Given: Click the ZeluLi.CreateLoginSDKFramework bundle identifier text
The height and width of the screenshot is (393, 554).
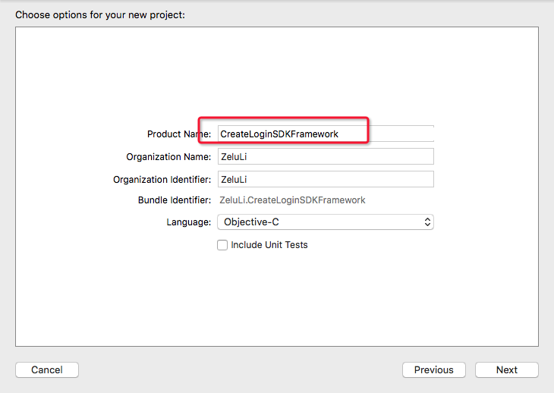Looking at the screenshot, I should click(292, 200).
